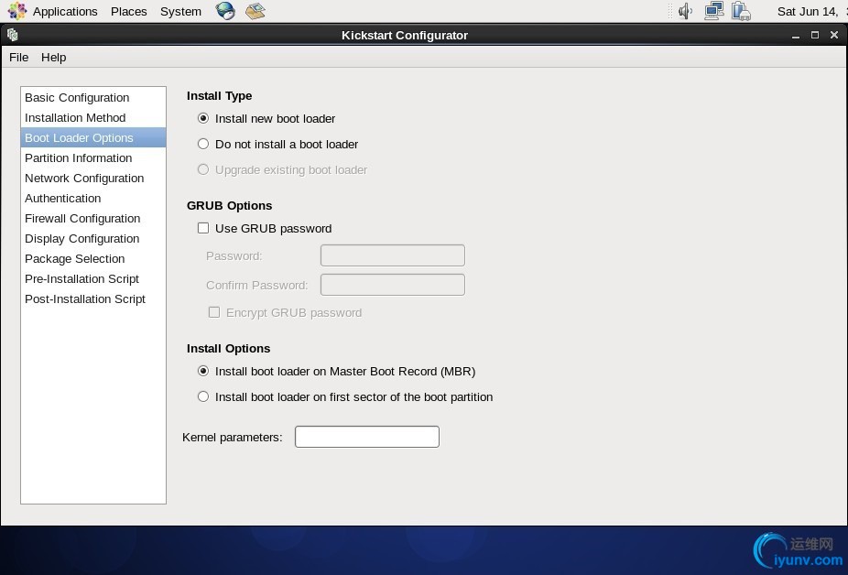The image size is (848, 575).
Task: Open the notes launcher icon in top panel
Action: [x=255, y=11]
